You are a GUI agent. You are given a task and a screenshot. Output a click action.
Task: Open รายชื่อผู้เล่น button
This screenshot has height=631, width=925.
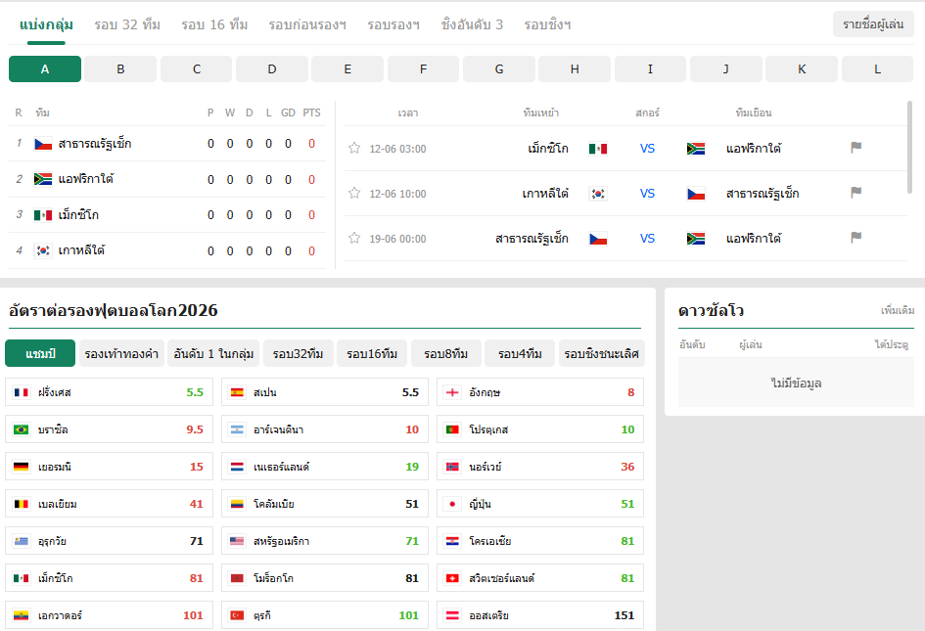(873, 24)
